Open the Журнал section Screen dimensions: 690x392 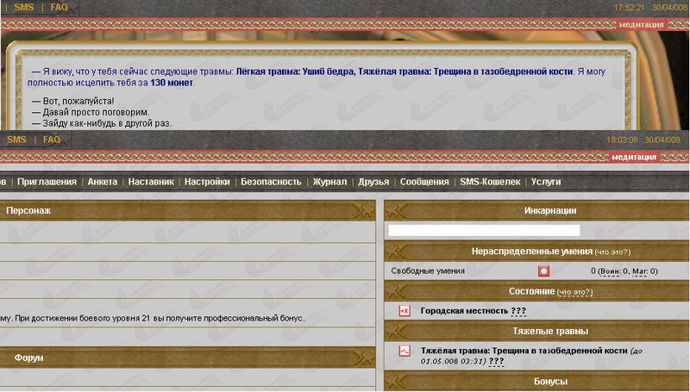(329, 182)
